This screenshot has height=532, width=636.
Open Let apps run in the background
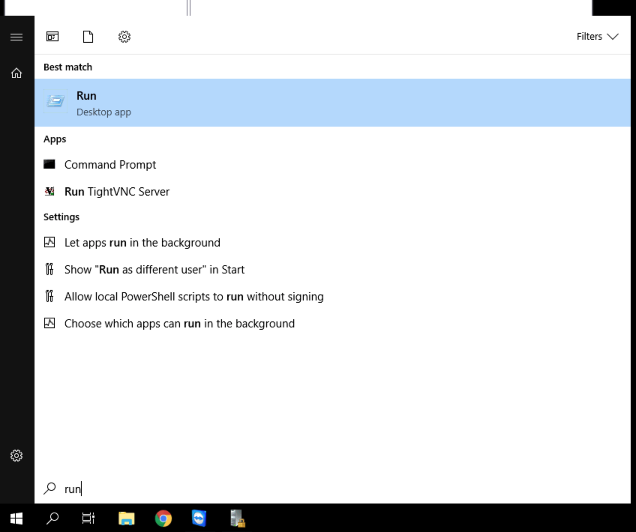pyautogui.click(x=333, y=242)
